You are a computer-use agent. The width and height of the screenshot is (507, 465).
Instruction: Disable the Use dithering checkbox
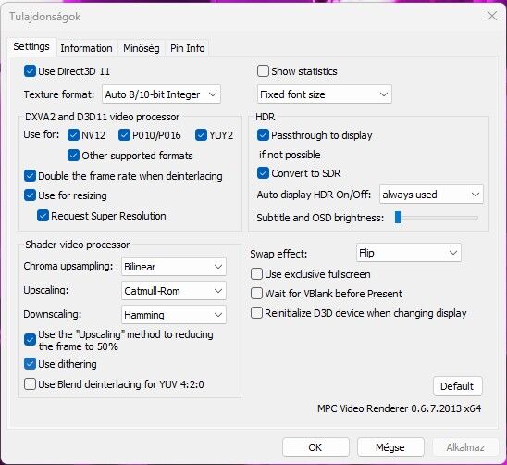30,364
